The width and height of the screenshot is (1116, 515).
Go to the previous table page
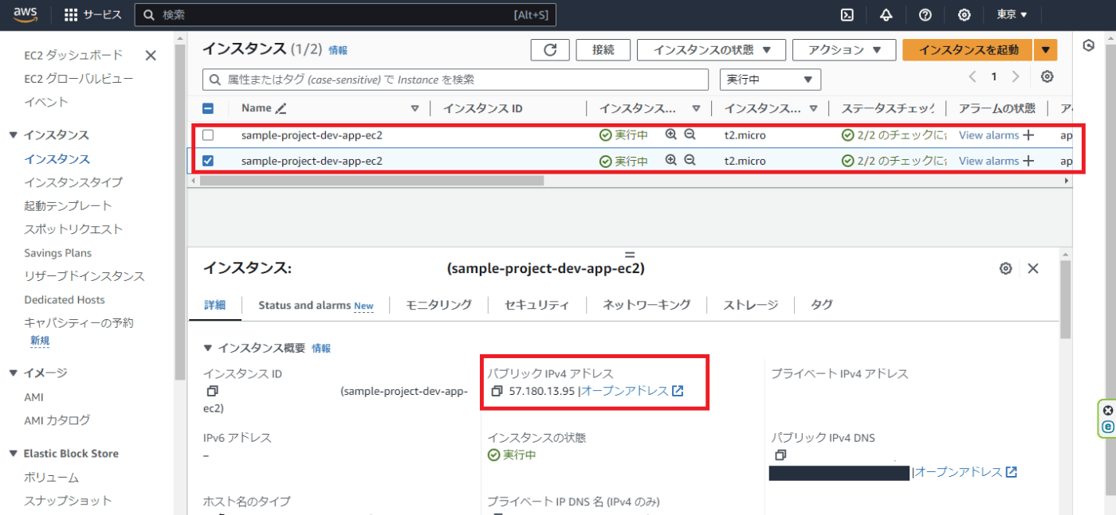point(973,76)
